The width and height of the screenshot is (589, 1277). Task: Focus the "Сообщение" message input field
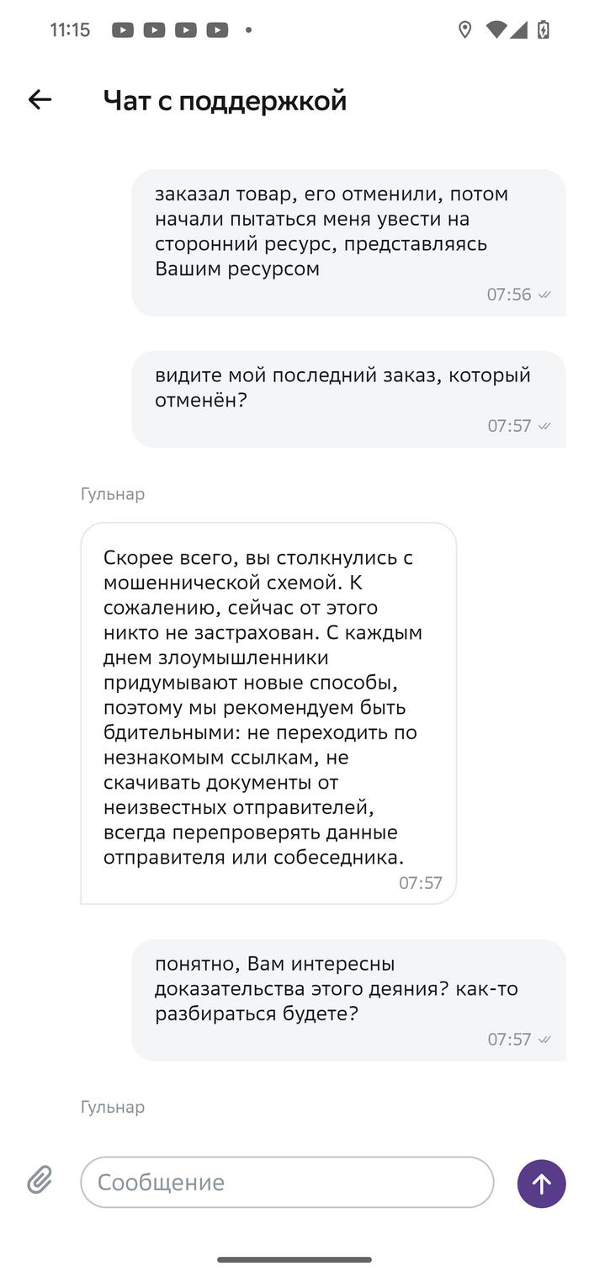286,1182
